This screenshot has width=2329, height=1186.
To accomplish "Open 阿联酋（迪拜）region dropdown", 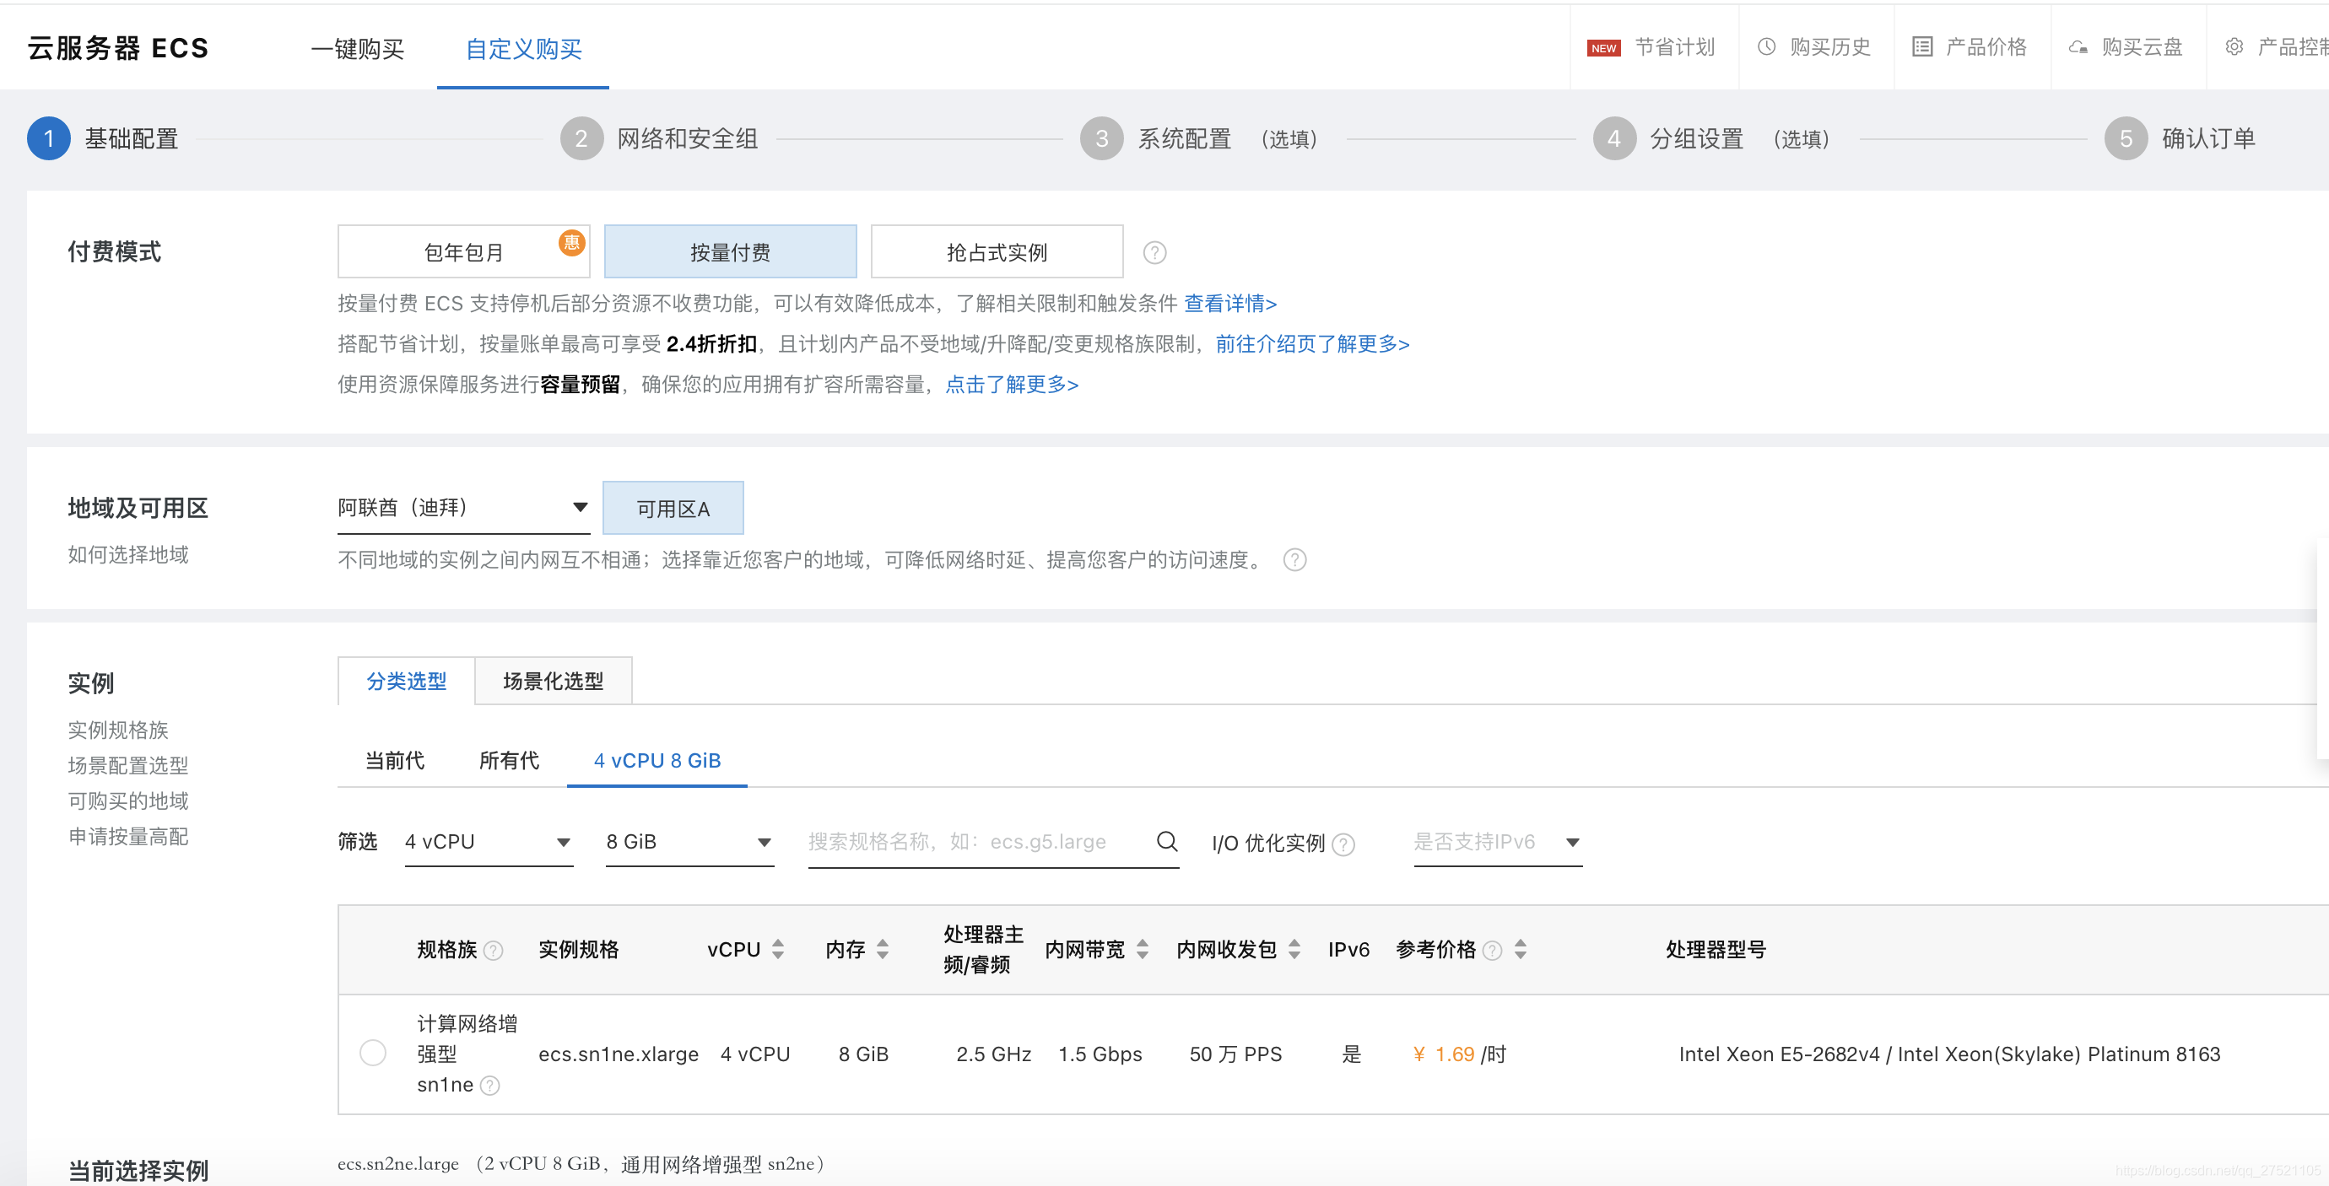I will (x=463, y=507).
